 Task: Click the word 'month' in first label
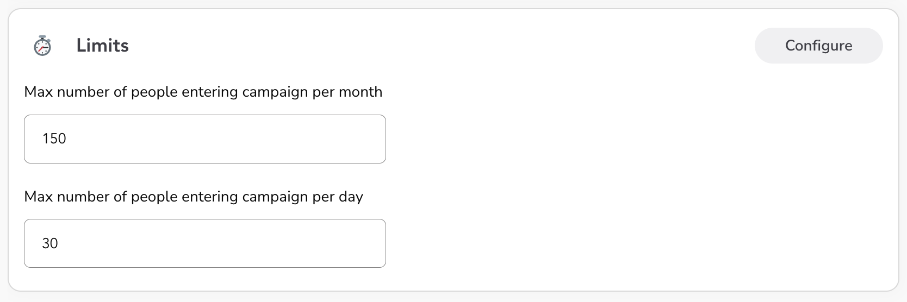[x=361, y=92]
